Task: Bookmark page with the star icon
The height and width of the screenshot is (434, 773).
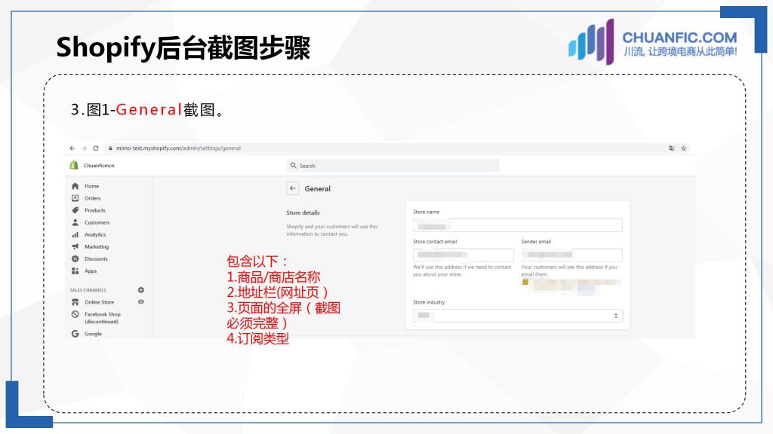Action: pyautogui.click(x=683, y=148)
